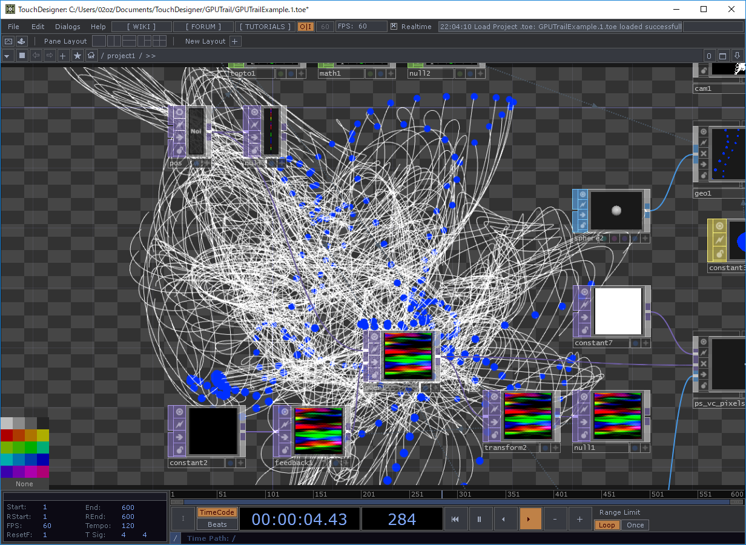This screenshot has height=545, width=746.
Task: Jump to the start of the timeline
Action: pyautogui.click(x=455, y=519)
